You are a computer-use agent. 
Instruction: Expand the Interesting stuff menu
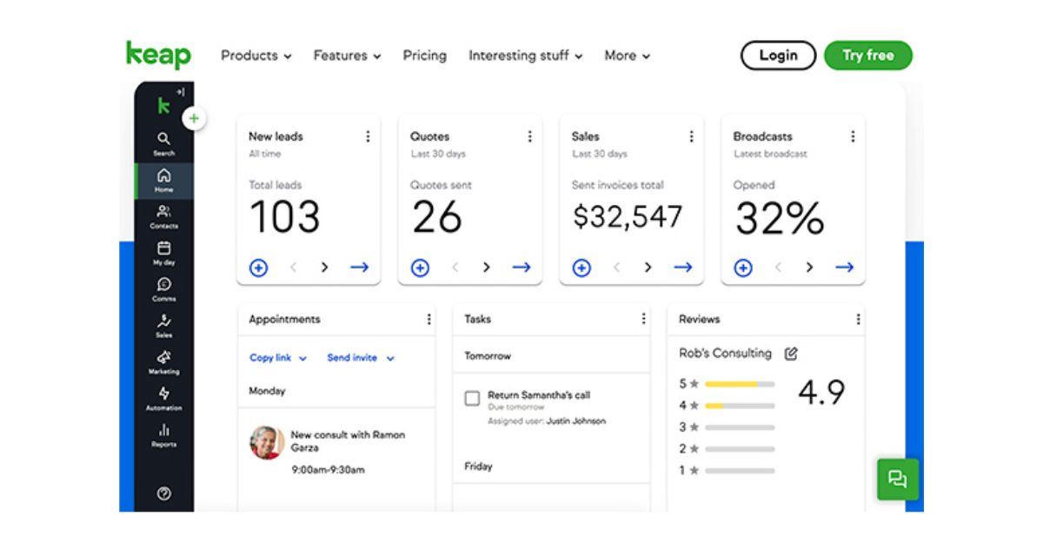point(526,56)
